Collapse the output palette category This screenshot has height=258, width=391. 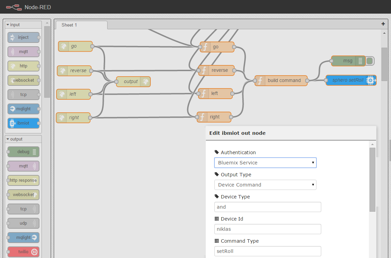tap(23, 139)
